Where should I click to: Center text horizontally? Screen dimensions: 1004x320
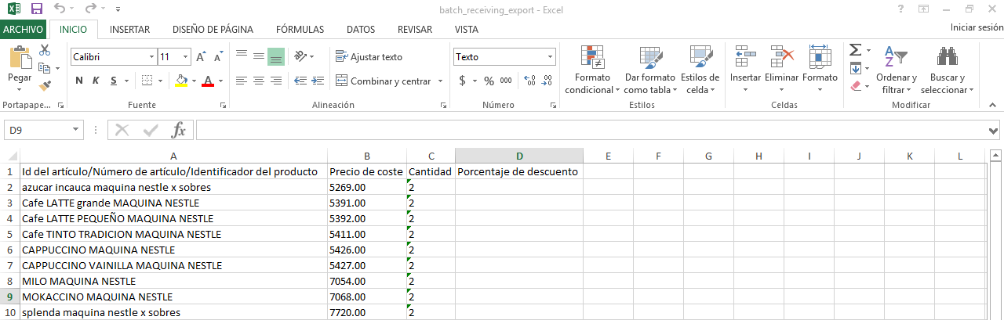point(258,81)
